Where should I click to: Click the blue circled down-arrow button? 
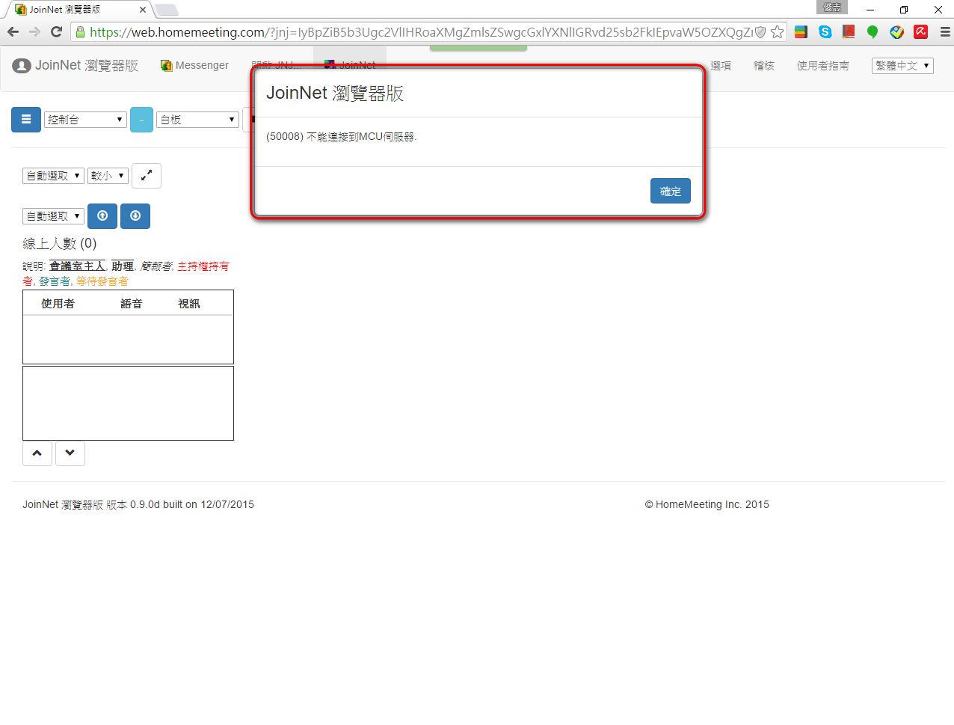pyautogui.click(x=135, y=216)
